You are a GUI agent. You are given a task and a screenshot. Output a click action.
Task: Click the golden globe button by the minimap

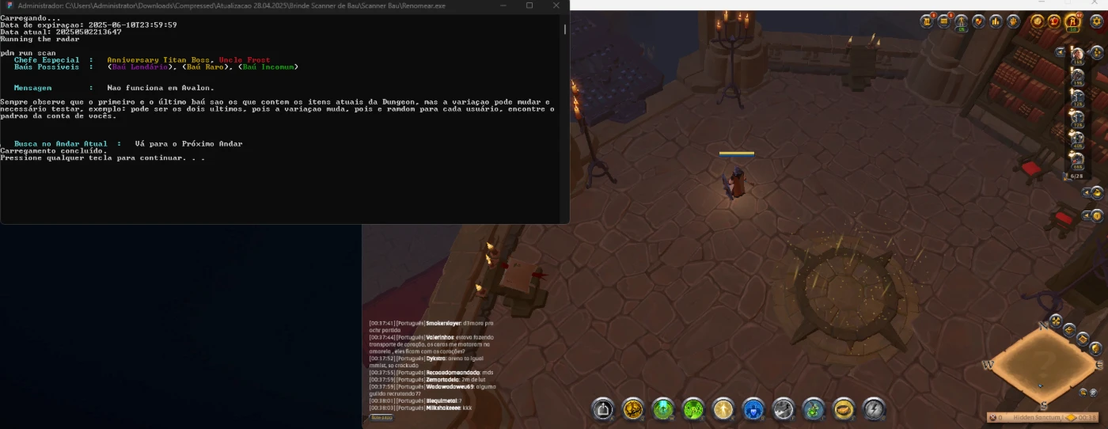[x=1095, y=348]
